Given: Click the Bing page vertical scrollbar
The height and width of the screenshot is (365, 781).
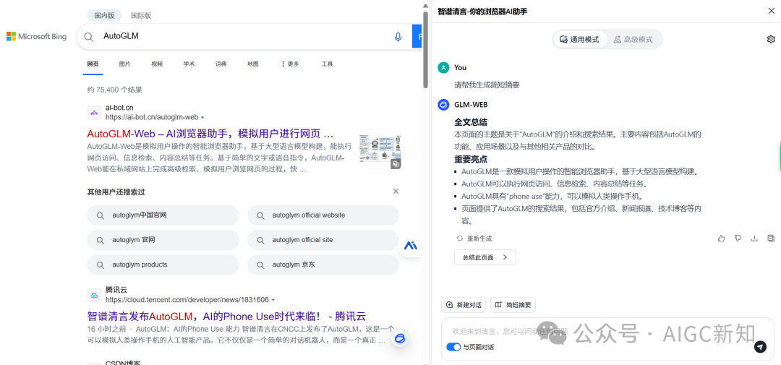Looking at the screenshot, I should pos(425,50).
